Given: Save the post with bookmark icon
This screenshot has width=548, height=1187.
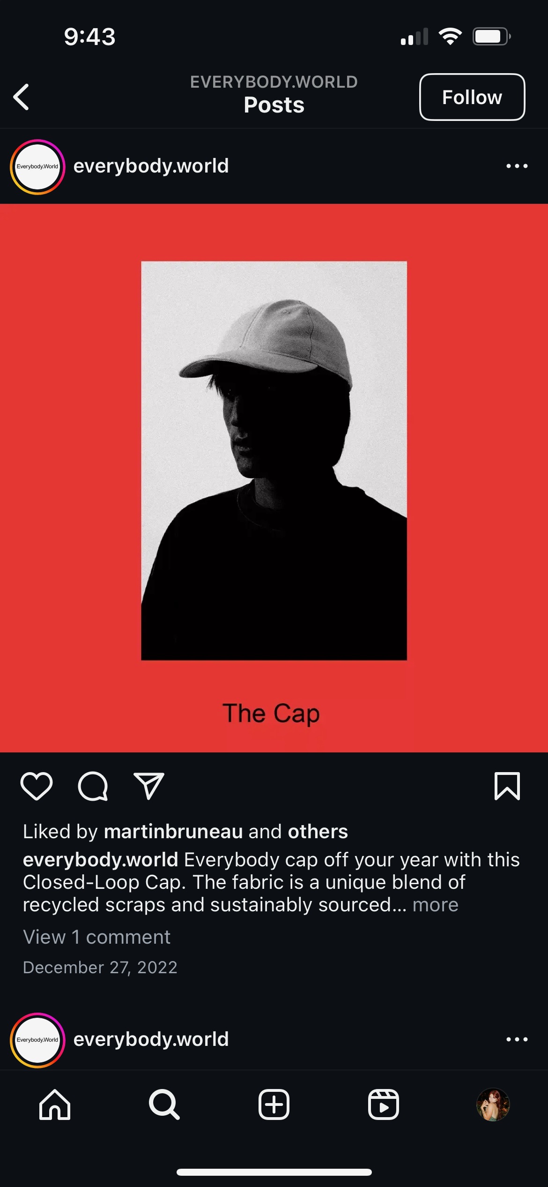Looking at the screenshot, I should (x=507, y=786).
